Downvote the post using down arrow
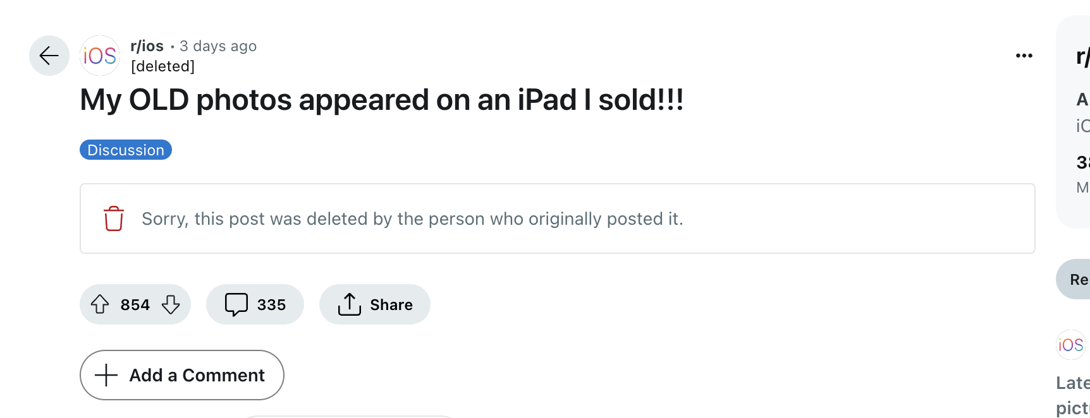Viewport: 1090px width, 418px height. point(171,304)
